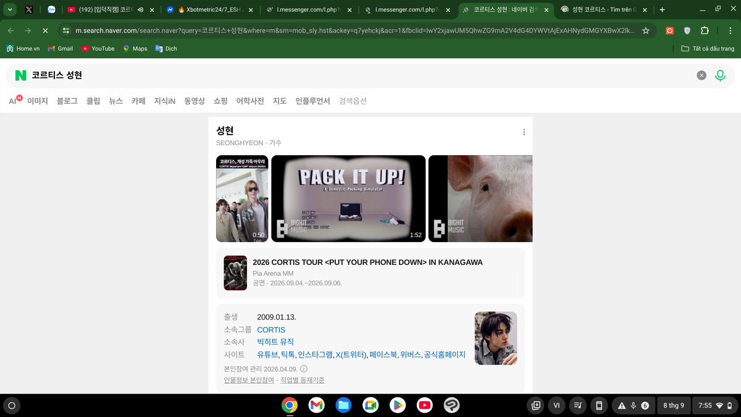Open the shield extension icon
Image resolution: width=741 pixels, height=417 pixels.
[687, 30]
